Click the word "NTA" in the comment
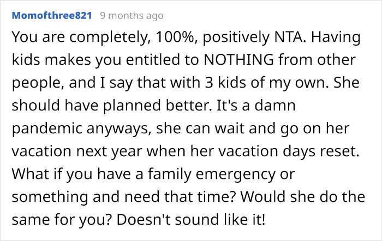382x241 pixels. click(x=289, y=37)
